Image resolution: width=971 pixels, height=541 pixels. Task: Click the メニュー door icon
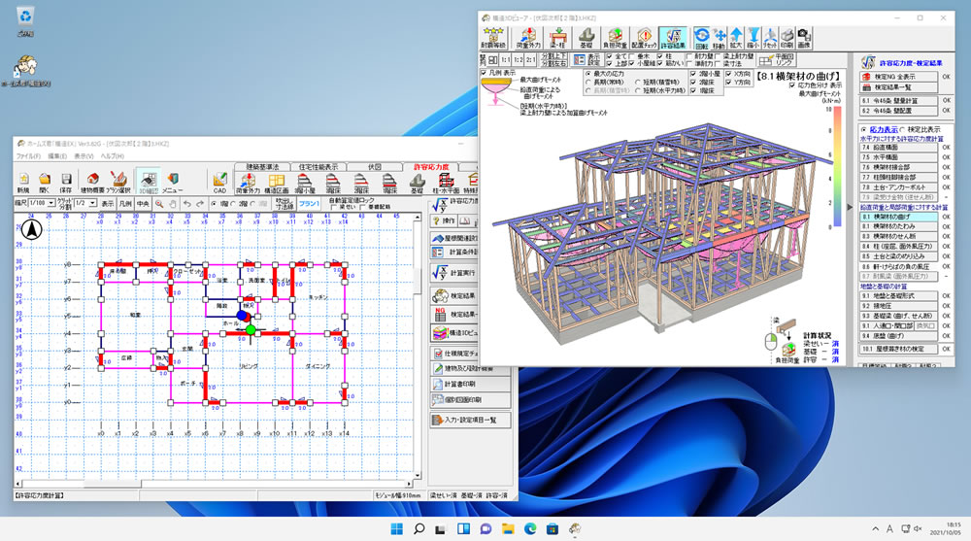point(173,183)
